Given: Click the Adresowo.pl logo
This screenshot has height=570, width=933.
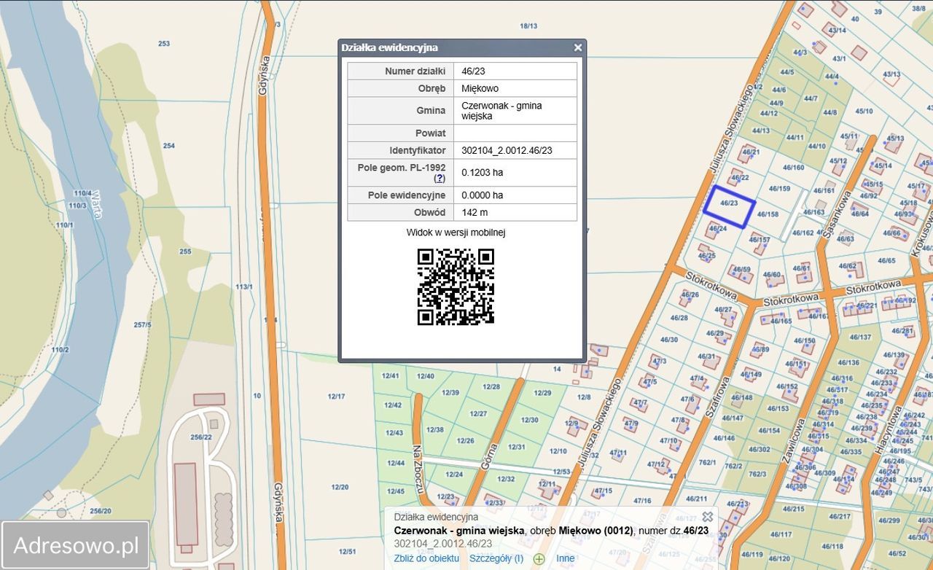Looking at the screenshot, I should (x=76, y=545).
